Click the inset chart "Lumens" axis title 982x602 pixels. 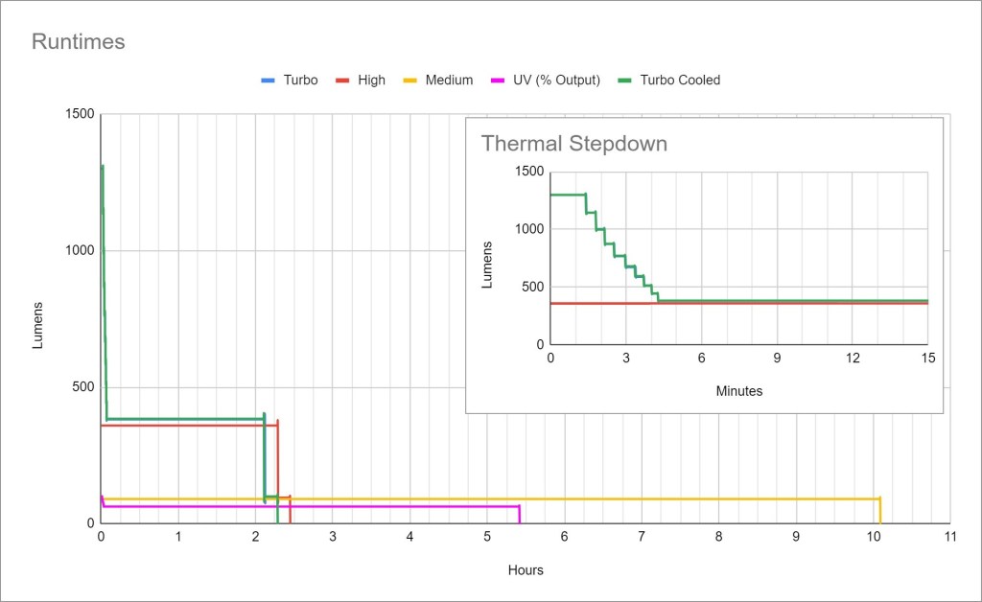tap(489, 265)
